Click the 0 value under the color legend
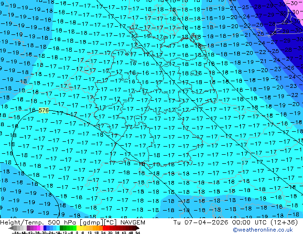 pos(76,233)
